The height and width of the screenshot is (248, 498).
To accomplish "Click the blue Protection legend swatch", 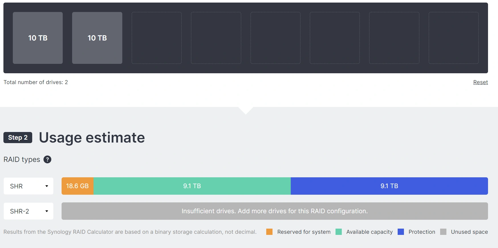I will (401, 232).
